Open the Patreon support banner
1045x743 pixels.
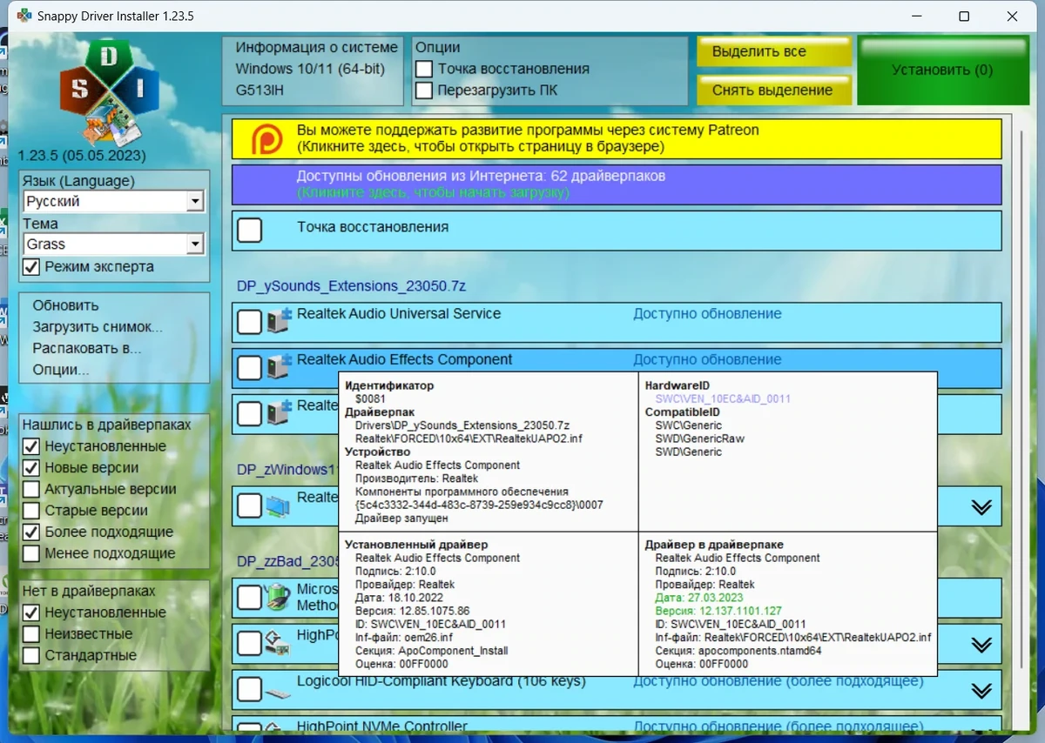point(617,139)
